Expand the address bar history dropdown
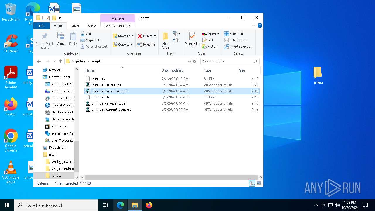Screen dimensions: 375x211 click(189, 61)
